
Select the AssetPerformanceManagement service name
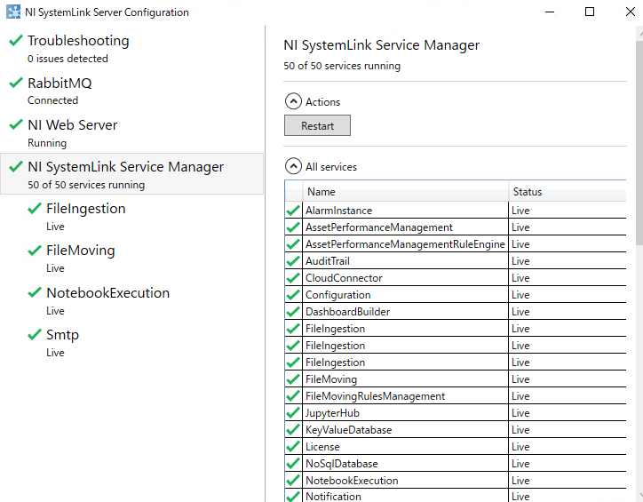tap(379, 227)
